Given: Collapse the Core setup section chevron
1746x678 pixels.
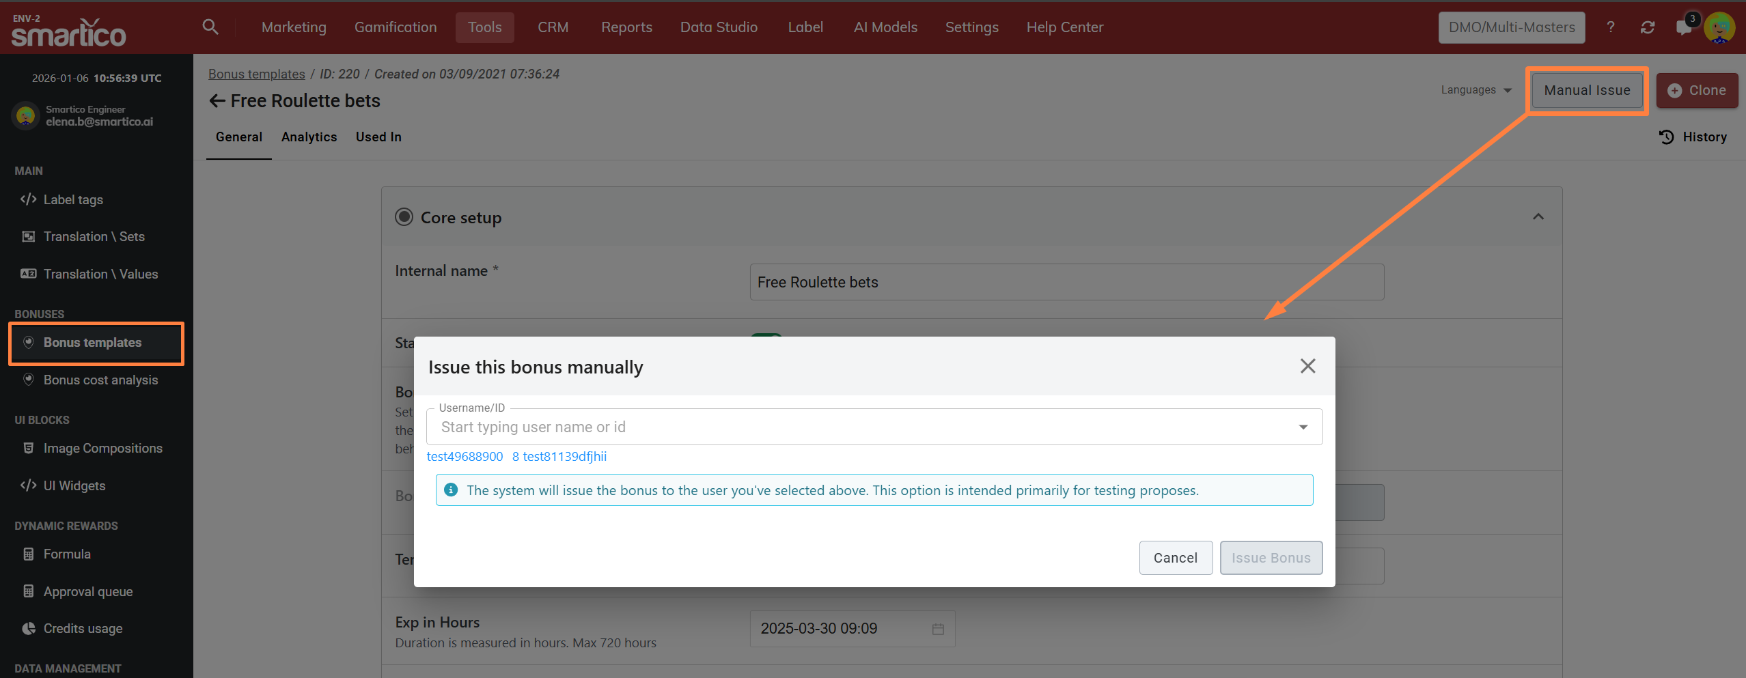Looking at the screenshot, I should click(x=1538, y=217).
